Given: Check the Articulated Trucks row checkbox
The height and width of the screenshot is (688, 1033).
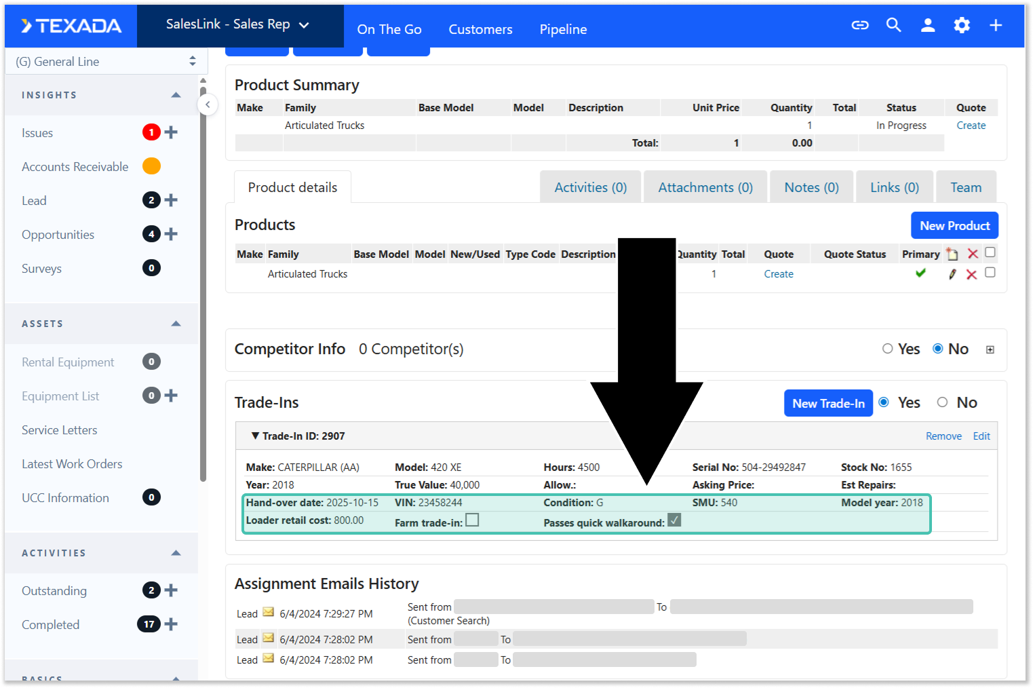Looking at the screenshot, I should (x=990, y=273).
